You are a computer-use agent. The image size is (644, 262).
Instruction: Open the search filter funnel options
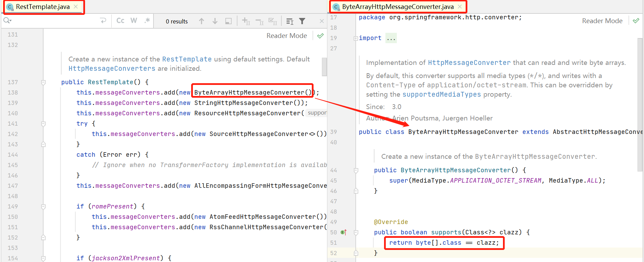(302, 21)
